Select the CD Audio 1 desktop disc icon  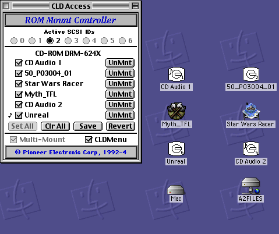click(176, 74)
